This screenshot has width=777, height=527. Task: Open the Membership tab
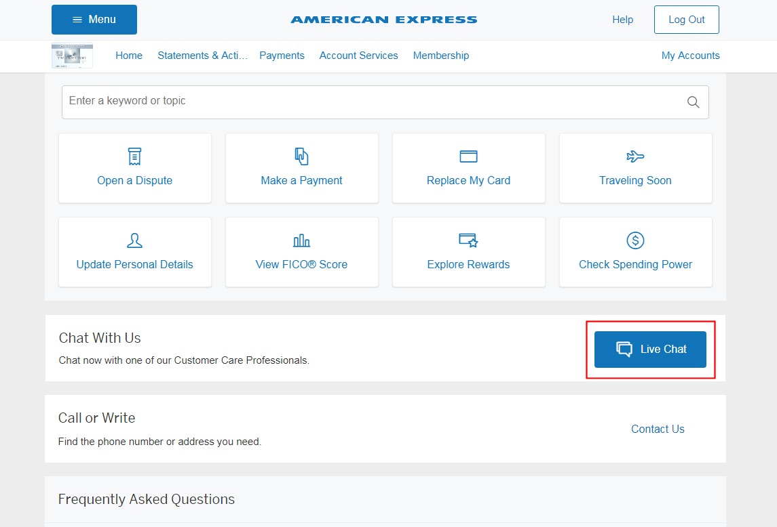tap(441, 56)
